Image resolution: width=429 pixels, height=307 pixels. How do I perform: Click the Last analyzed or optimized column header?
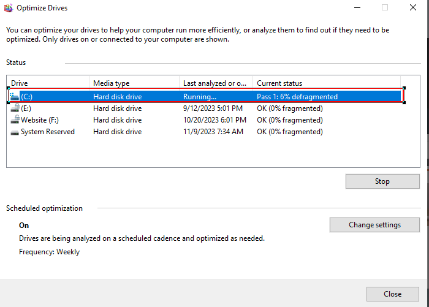(x=216, y=83)
